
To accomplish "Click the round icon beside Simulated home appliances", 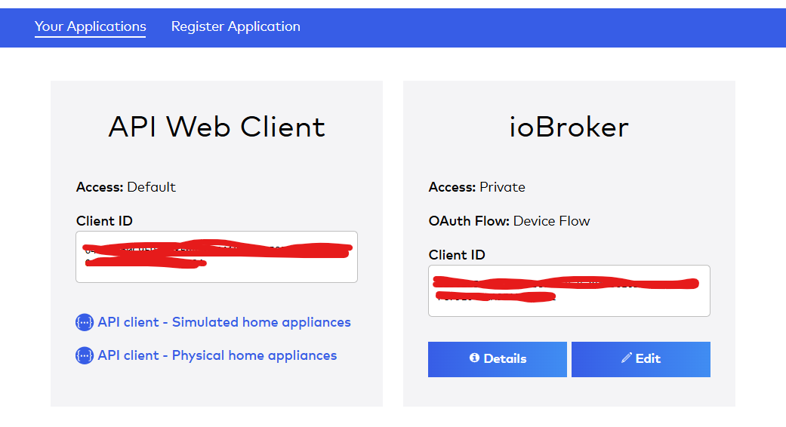I will tap(85, 322).
